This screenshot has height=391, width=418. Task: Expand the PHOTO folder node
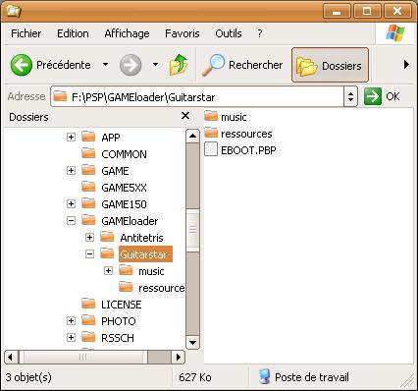[x=71, y=320]
